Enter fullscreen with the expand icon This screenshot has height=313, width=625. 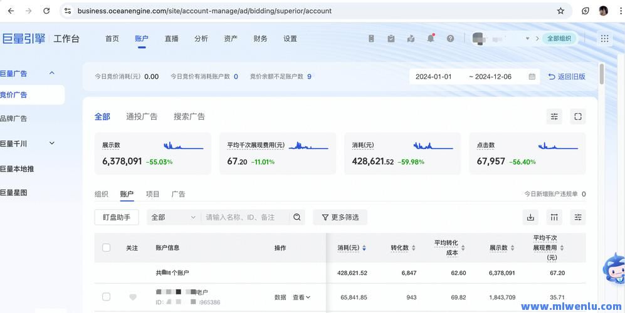click(578, 116)
